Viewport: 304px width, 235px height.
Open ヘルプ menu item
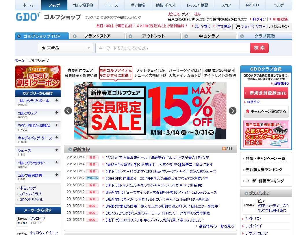pyautogui.click(x=279, y=5)
